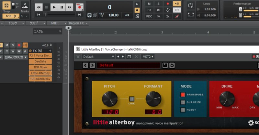Click the track freeze snowflake icon
This screenshot has width=259, height=135.
19,51
